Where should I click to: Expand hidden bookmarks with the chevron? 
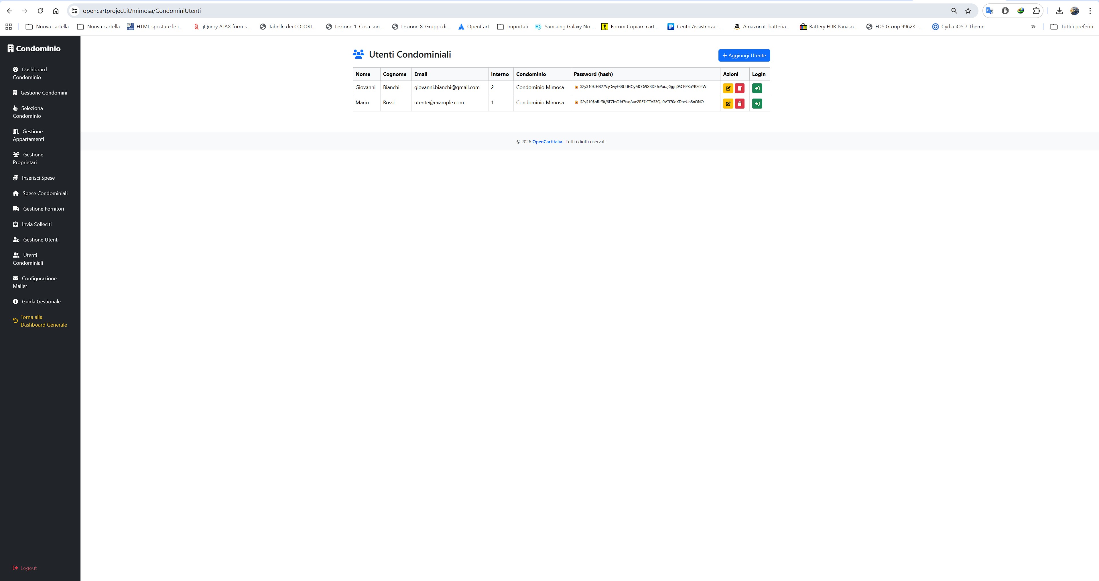tap(1033, 26)
